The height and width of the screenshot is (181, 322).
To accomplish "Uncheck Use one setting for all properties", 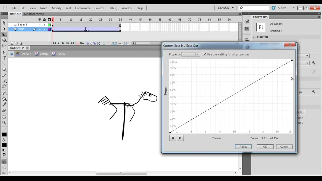I will tap(205, 54).
